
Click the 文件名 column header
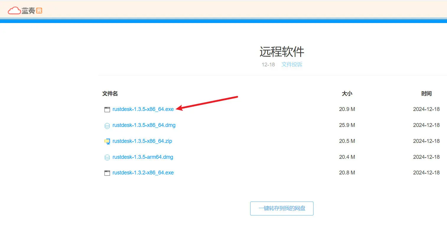tap(110, 94)
